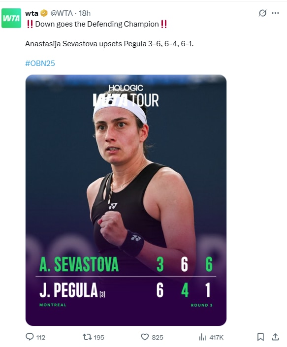
Task: Click the 417K views count
Action: point(217,337)
